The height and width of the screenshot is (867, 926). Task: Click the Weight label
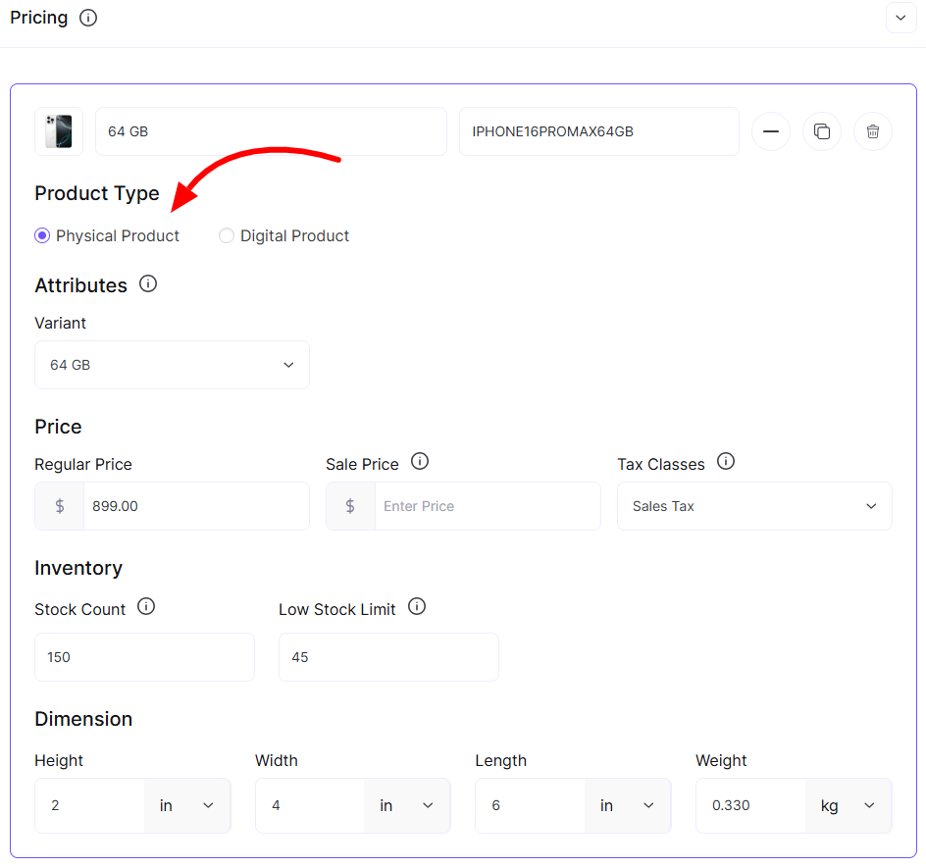721,760
